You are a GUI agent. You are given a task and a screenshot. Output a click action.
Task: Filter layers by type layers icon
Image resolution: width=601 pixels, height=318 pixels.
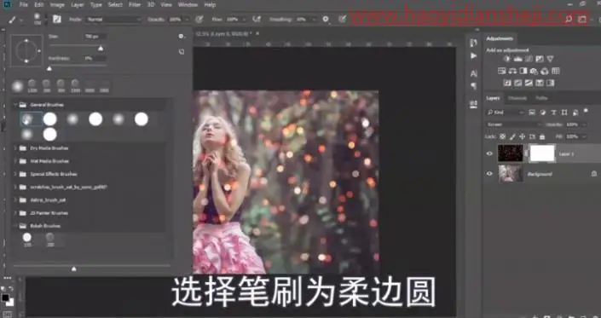coord(553,113)
